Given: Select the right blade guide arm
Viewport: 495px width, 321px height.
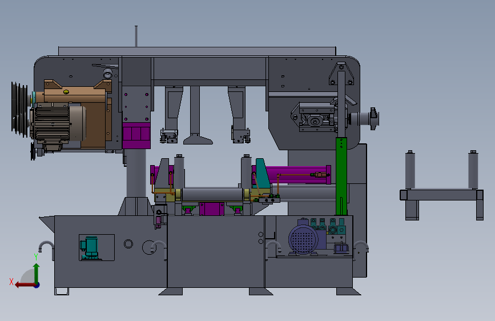Looking at the screenshot, I should point(240,114).
